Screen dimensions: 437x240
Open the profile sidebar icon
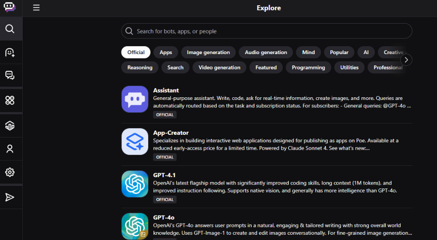tap(10, 149)
